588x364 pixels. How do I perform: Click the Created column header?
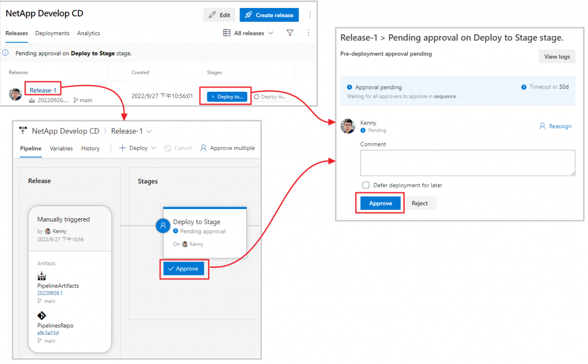(140, 72)
